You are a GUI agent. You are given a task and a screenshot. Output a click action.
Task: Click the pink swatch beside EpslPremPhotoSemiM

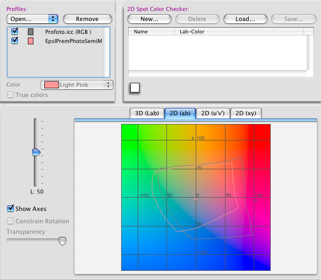pyautogui.click(x=31, y=41)
